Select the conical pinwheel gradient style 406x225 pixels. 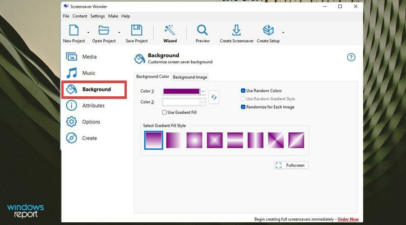click(x=276, y=140)
